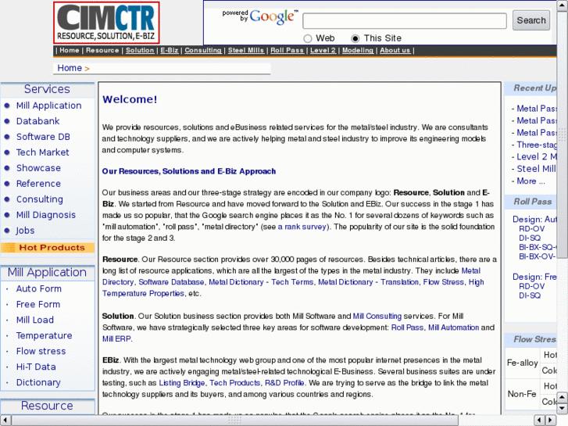Open Tech Market in the Services sidebar
The width and height of the screenshot is (568, 426).
(42, 152)
